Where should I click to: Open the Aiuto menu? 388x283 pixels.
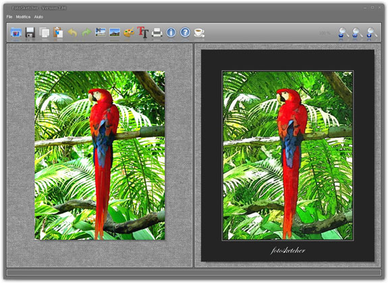point(38,17)
